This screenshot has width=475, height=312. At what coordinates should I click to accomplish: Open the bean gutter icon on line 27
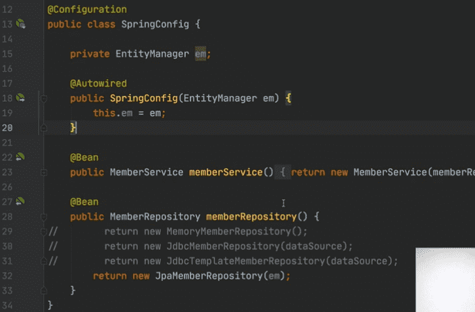(x=20, y=201)
